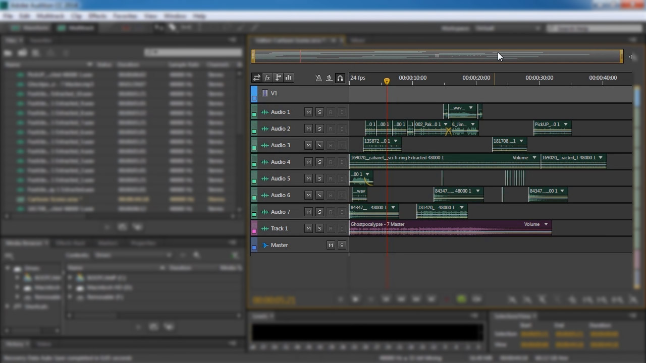Select the Audio 5 track name
Image resolution: width=646 pixels, height=363 pixels.
pyautogui.click(x=280, y=178)
